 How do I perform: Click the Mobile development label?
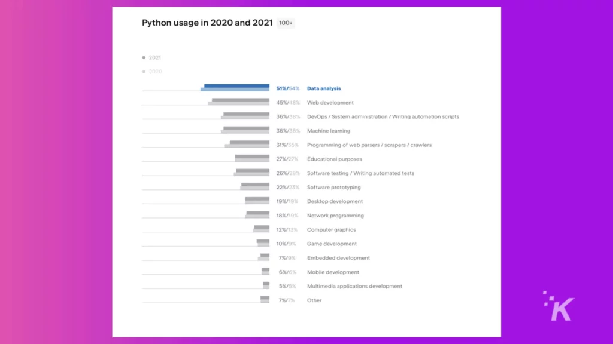click(x=333, y=272)
